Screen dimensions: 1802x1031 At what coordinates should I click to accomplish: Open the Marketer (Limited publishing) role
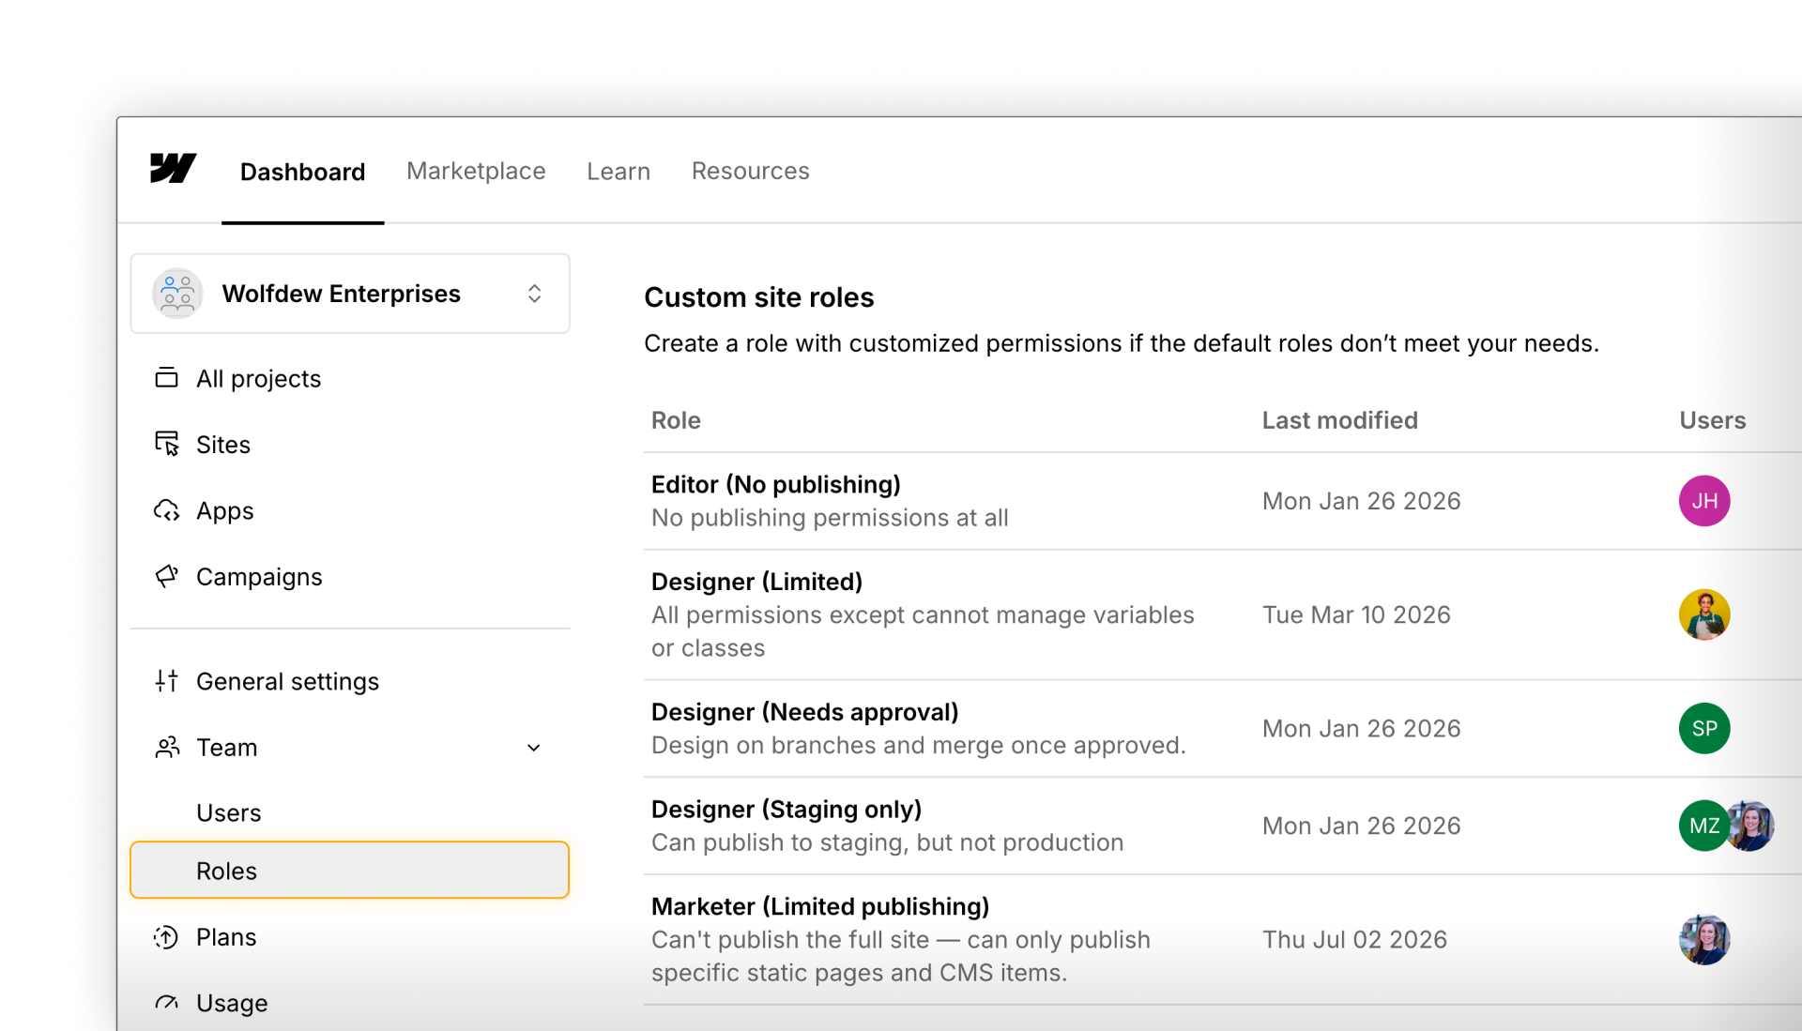pyautogui.click(x=820, y=906)
